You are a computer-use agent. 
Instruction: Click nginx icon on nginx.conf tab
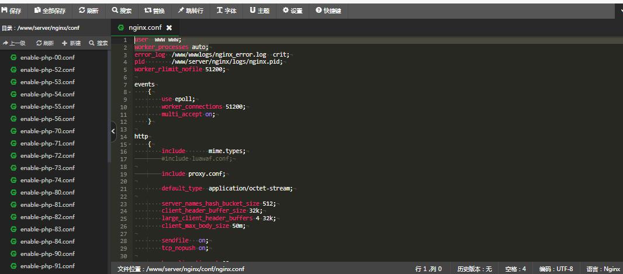[121, 28]
